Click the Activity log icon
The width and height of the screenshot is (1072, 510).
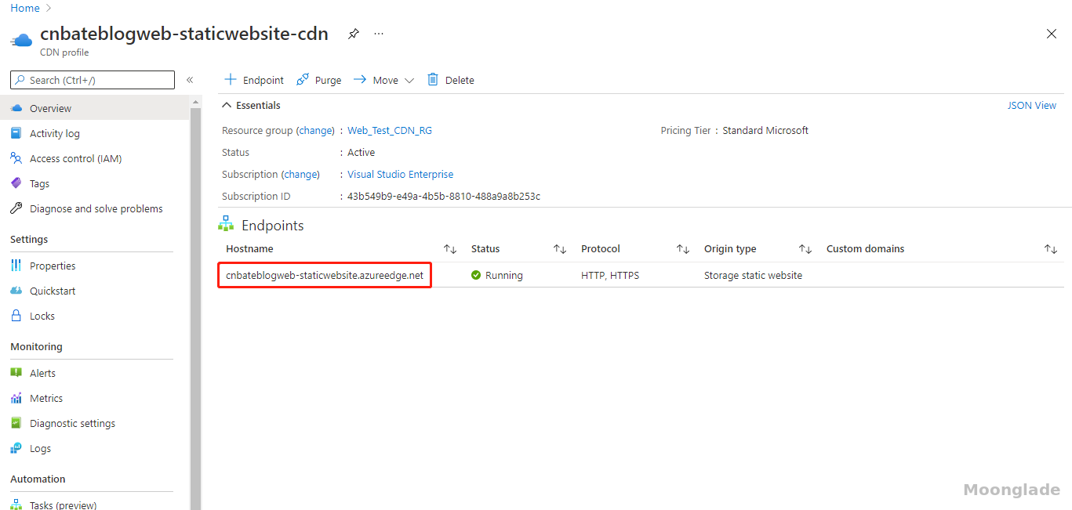tap(16, 133)
